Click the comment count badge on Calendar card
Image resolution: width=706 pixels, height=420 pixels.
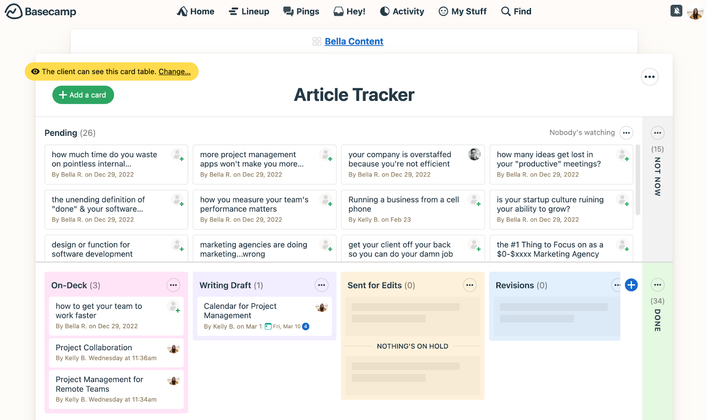(306, 326)
